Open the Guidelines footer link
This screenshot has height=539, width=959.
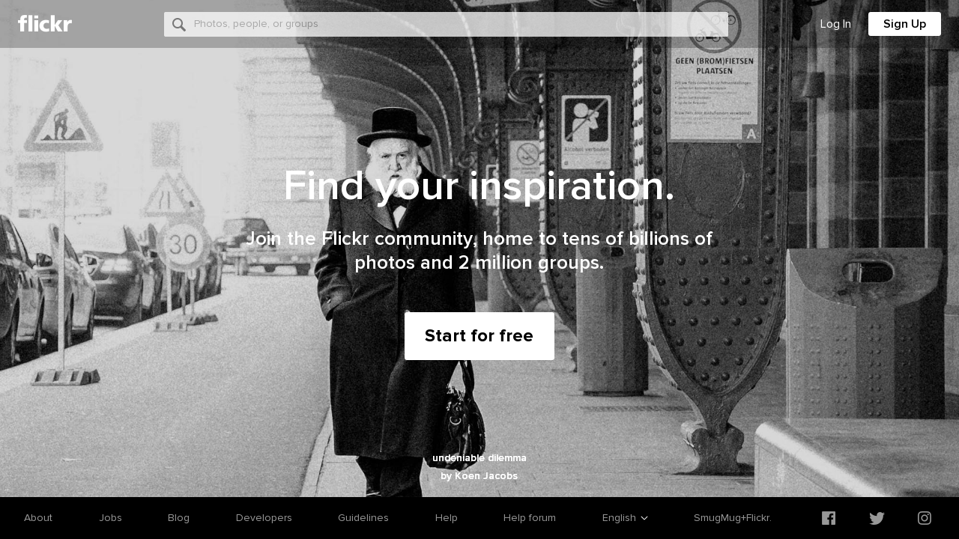pos(363,518)
